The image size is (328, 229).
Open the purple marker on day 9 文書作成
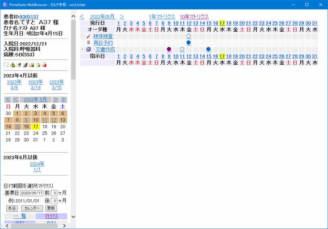coord(169,49)
